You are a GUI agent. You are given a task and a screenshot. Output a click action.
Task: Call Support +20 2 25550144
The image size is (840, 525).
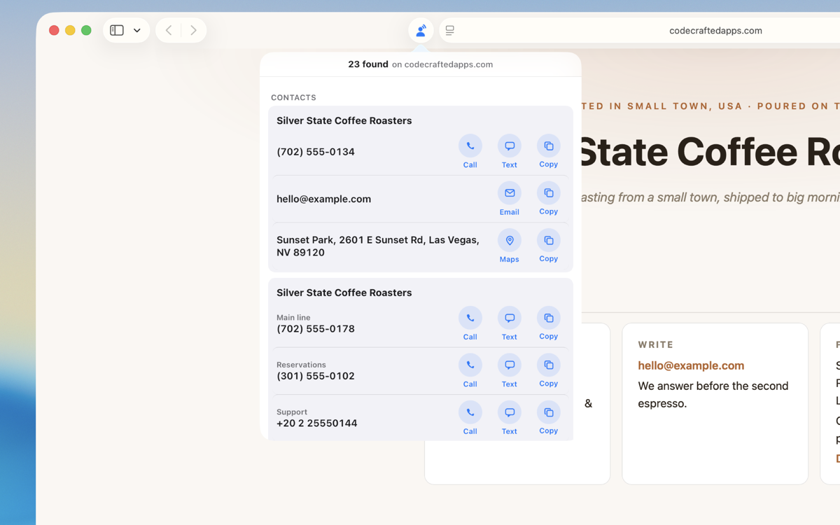click(470, 419)
